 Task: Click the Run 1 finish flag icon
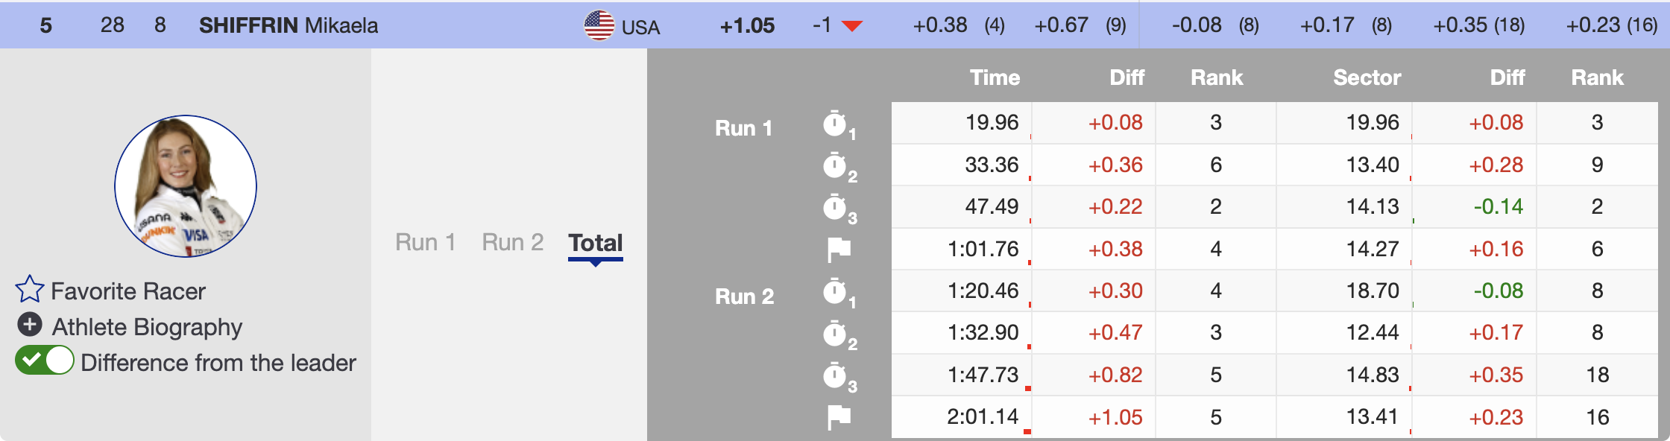(839, 250)
